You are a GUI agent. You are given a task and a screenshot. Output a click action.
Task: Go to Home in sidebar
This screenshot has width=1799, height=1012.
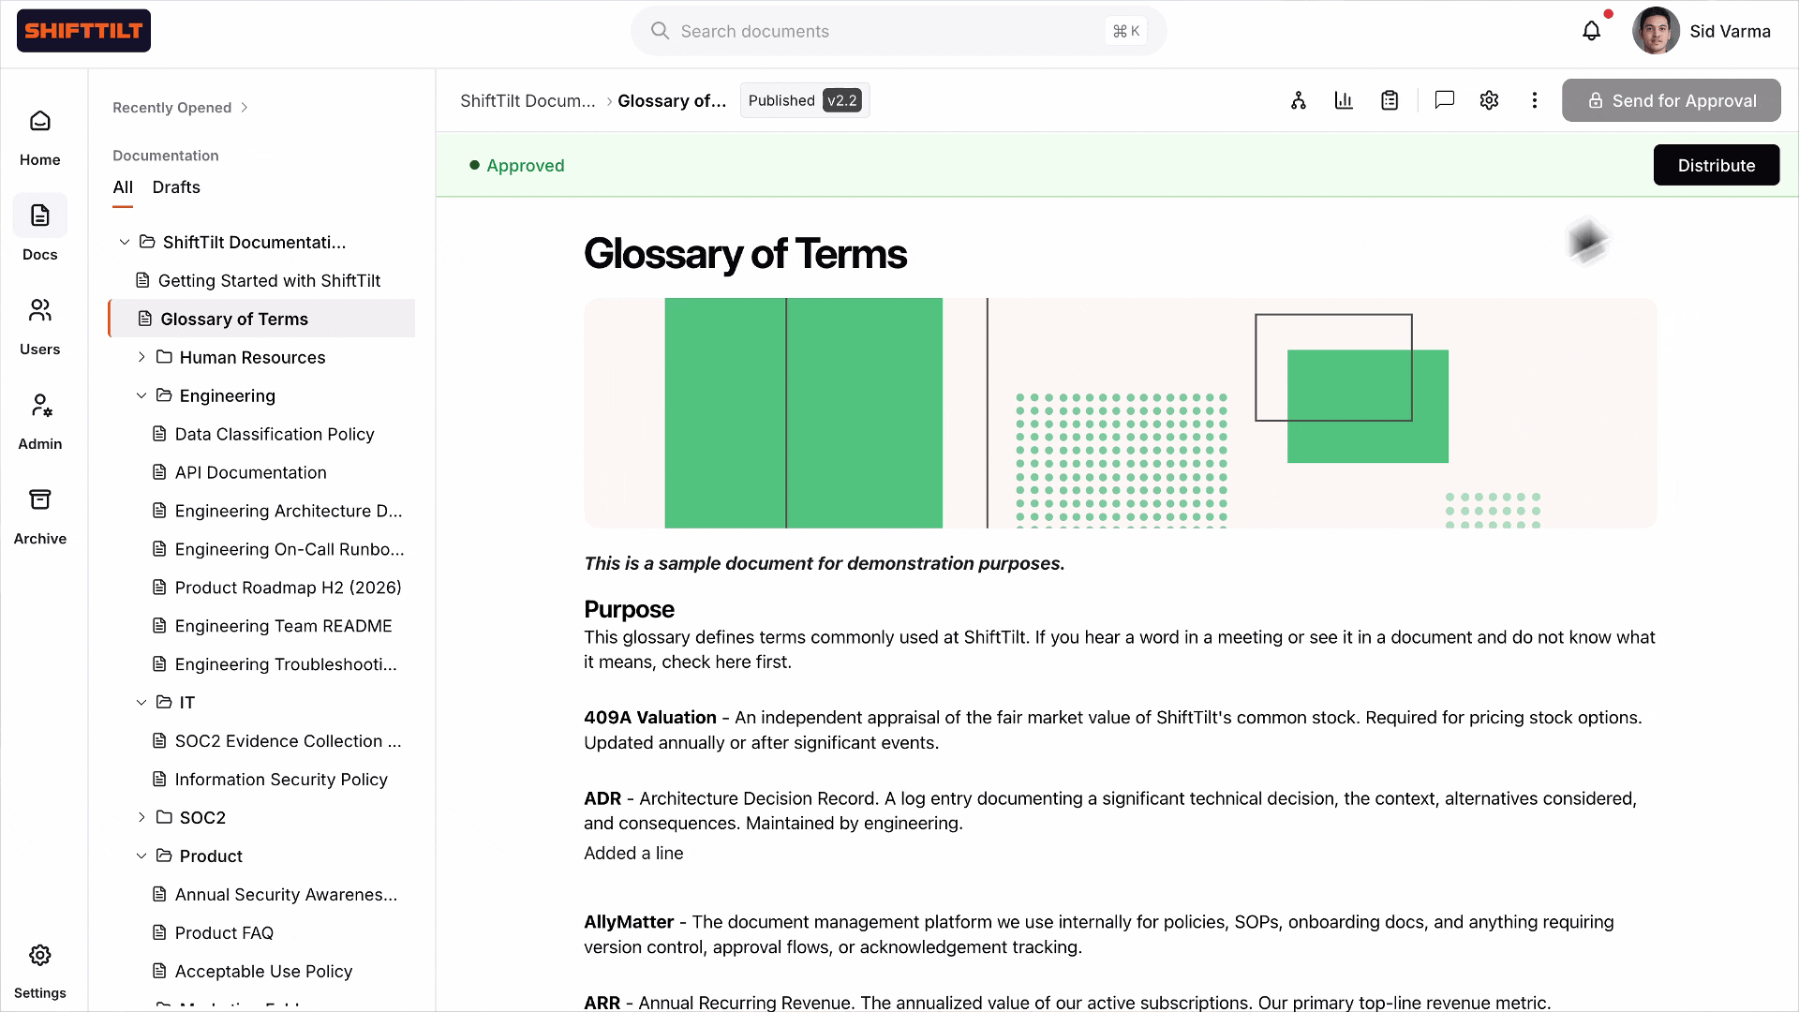click(x=40, y=139)
